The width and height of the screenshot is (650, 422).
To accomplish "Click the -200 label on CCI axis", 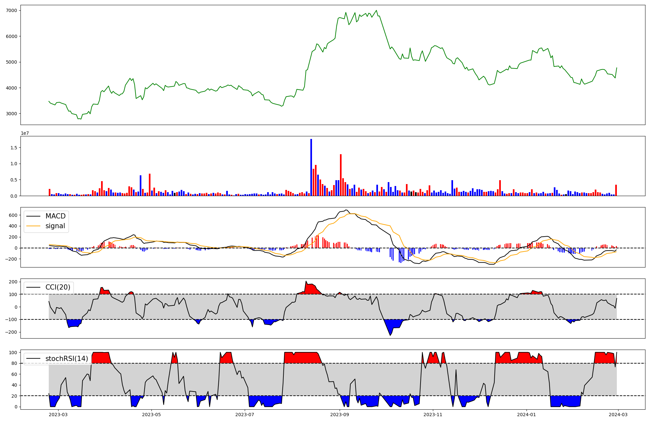I will [10, 332].
